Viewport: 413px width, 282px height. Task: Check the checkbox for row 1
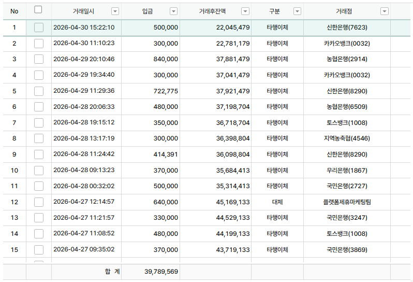click(39, 27)
